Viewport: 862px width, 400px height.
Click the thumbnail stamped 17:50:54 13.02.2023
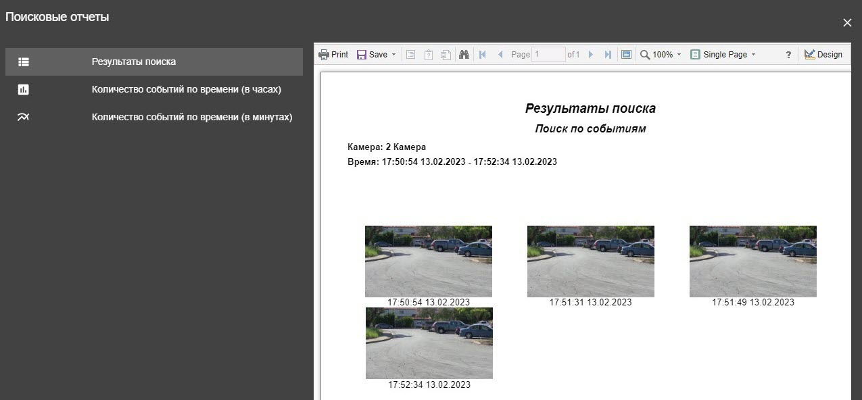coord(429,261)
